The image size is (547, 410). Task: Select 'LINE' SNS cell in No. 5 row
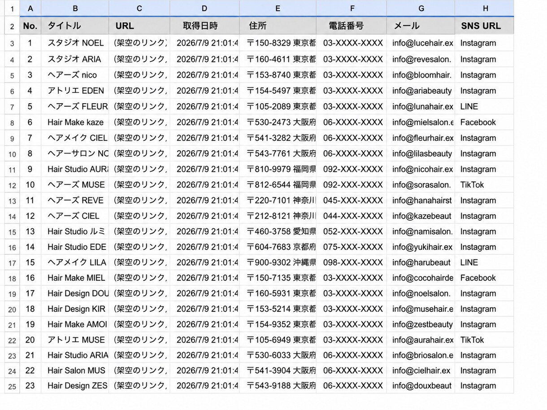(485, 106)
